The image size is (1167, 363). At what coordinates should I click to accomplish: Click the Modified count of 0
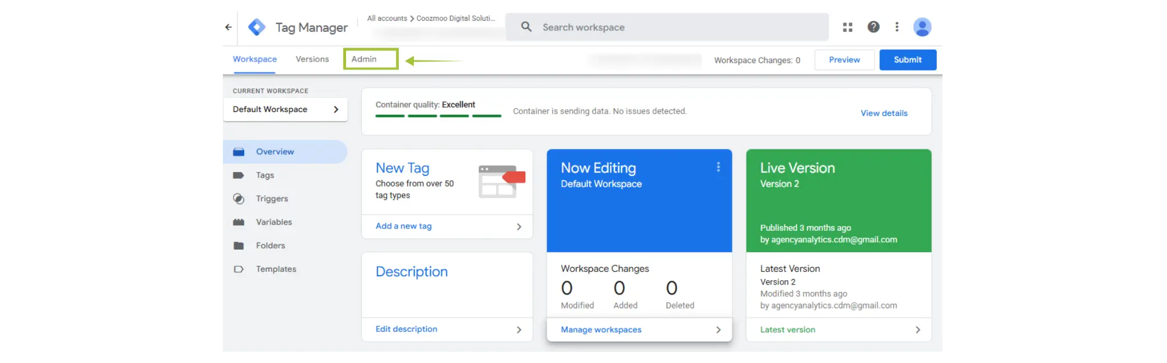[x=567, y=288]
